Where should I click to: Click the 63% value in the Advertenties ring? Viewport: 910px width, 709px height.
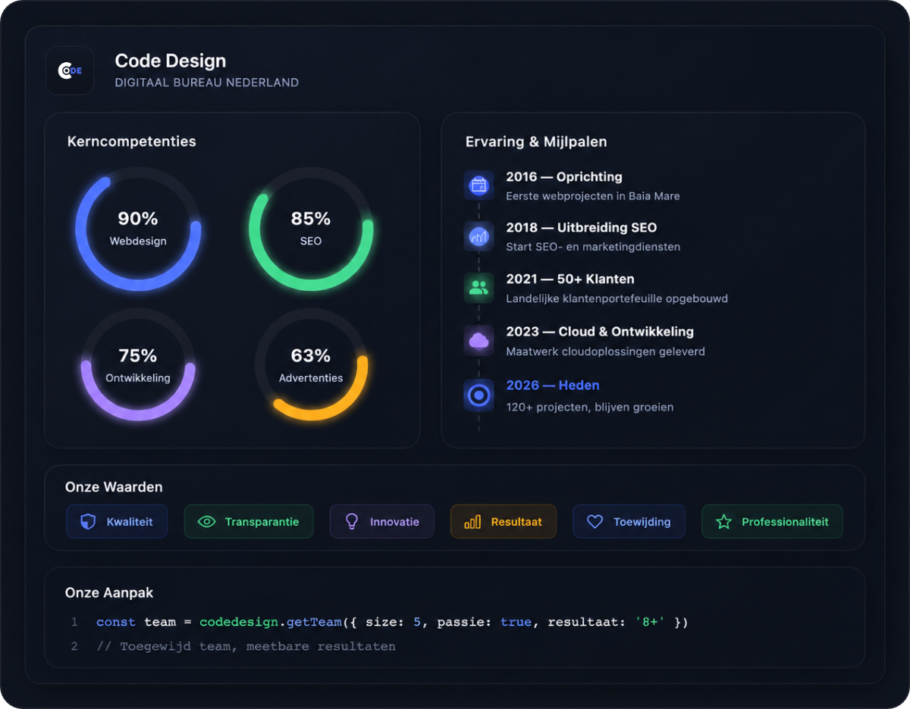click(311, 356)
